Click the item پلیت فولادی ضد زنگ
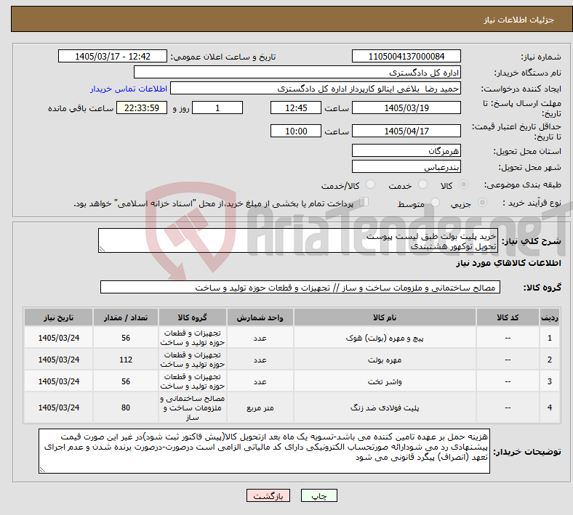 pyautogui.click(x=385, y=407)
